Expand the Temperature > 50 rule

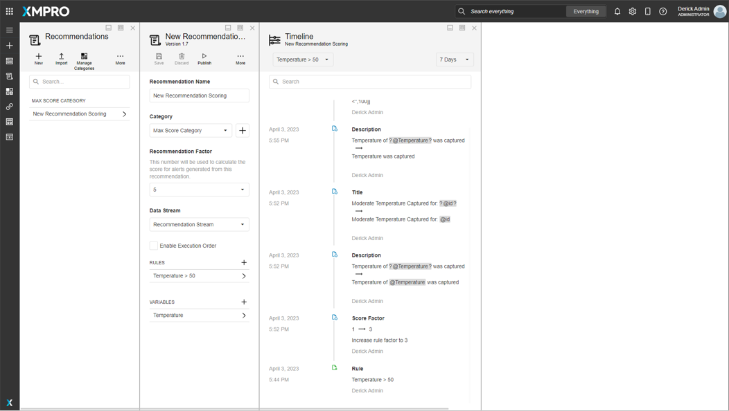click(199, 276)
